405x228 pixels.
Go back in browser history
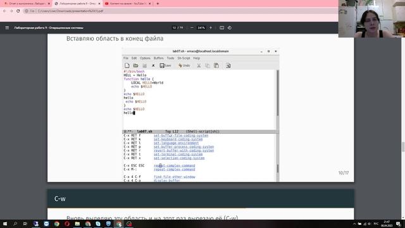[4, 11]
